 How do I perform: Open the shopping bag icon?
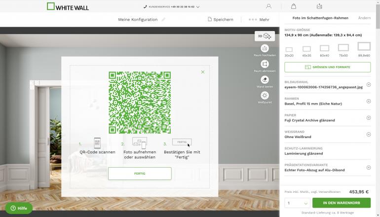point(294,6)
